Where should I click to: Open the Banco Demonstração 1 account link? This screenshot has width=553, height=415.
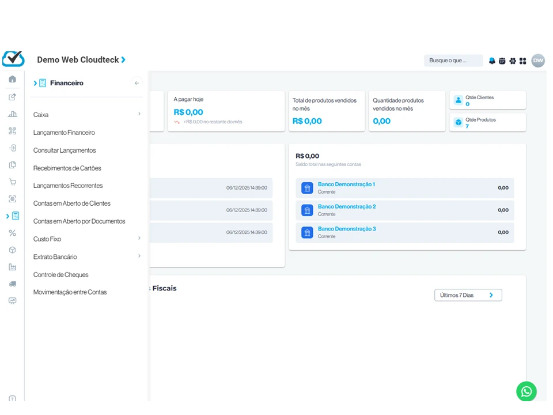pos(346,184)
